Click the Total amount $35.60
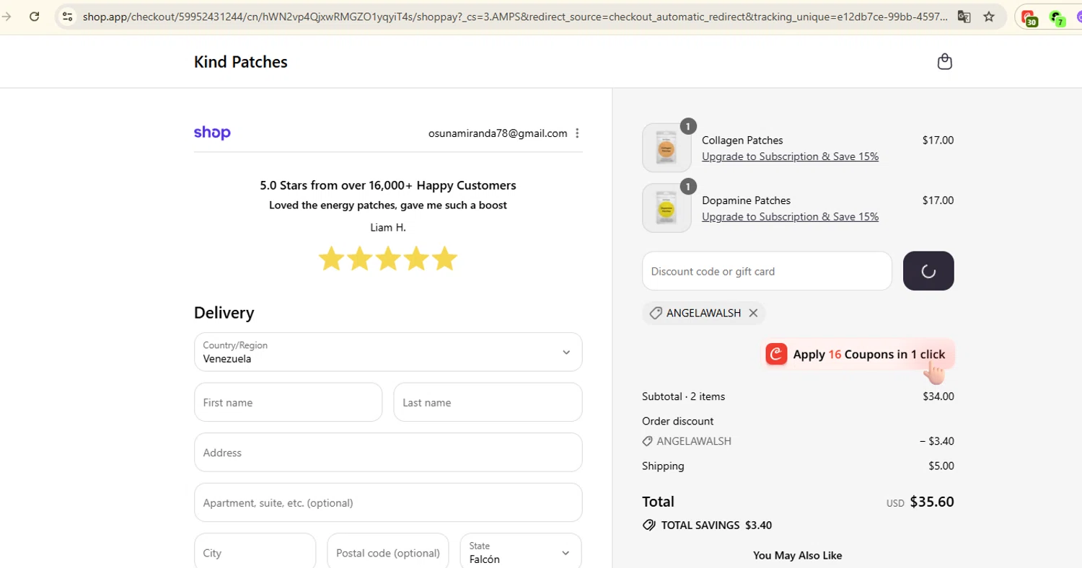The height and width of the screenshot is (568, 1082). click(932, 502)
